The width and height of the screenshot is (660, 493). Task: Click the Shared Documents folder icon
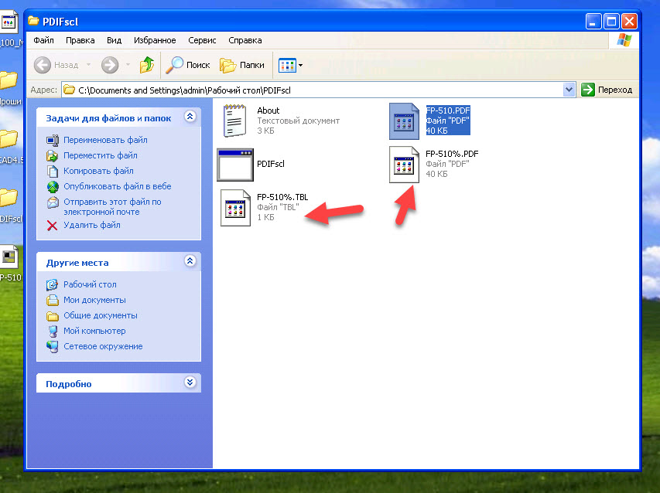pos(53,315)
